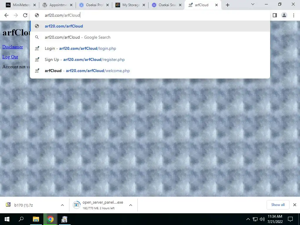
Task: Open File Explorer from the taskbar
Action: pos(36,219)
